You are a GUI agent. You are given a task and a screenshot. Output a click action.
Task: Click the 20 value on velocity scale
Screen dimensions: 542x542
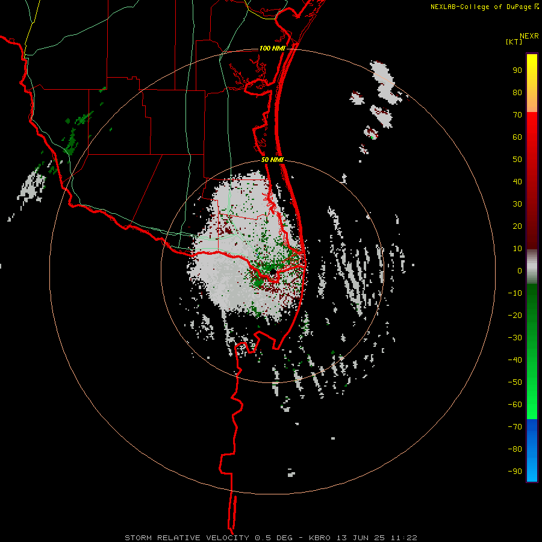coord(517,226)
